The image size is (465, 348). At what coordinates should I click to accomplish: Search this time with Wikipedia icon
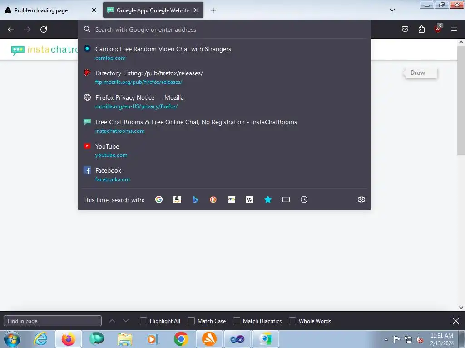click(x=250, y=199)
